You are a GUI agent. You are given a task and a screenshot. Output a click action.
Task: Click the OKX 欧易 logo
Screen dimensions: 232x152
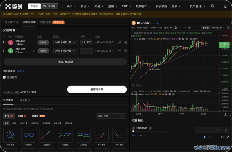(14, 6)
